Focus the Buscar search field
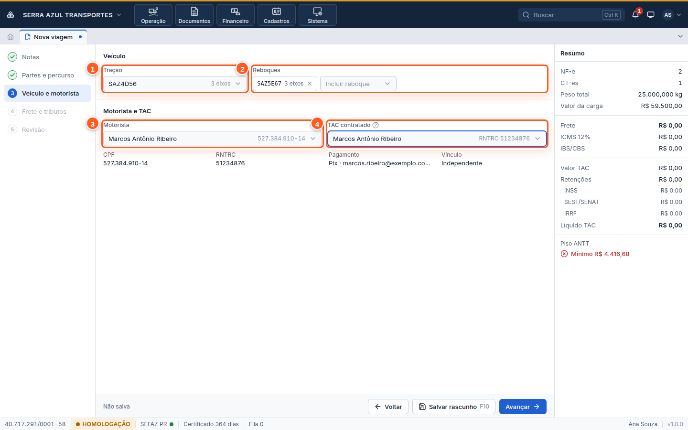 [x=571, y=15]
